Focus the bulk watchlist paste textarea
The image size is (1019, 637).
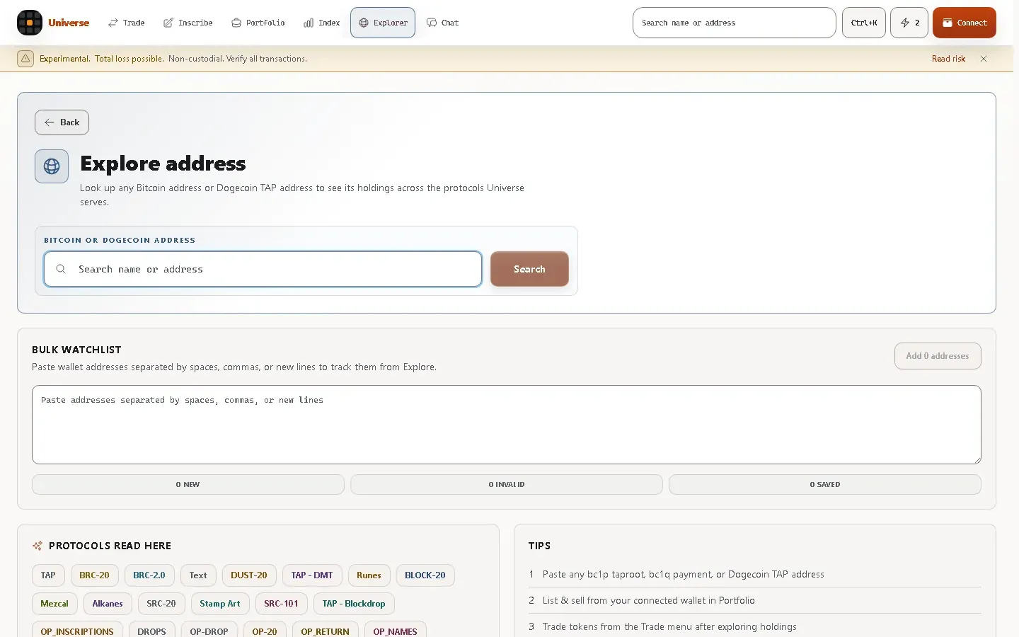(507, 425)
